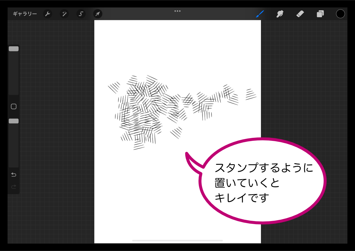
Task: Select the Eraser tool
Action: pos(300,14)
